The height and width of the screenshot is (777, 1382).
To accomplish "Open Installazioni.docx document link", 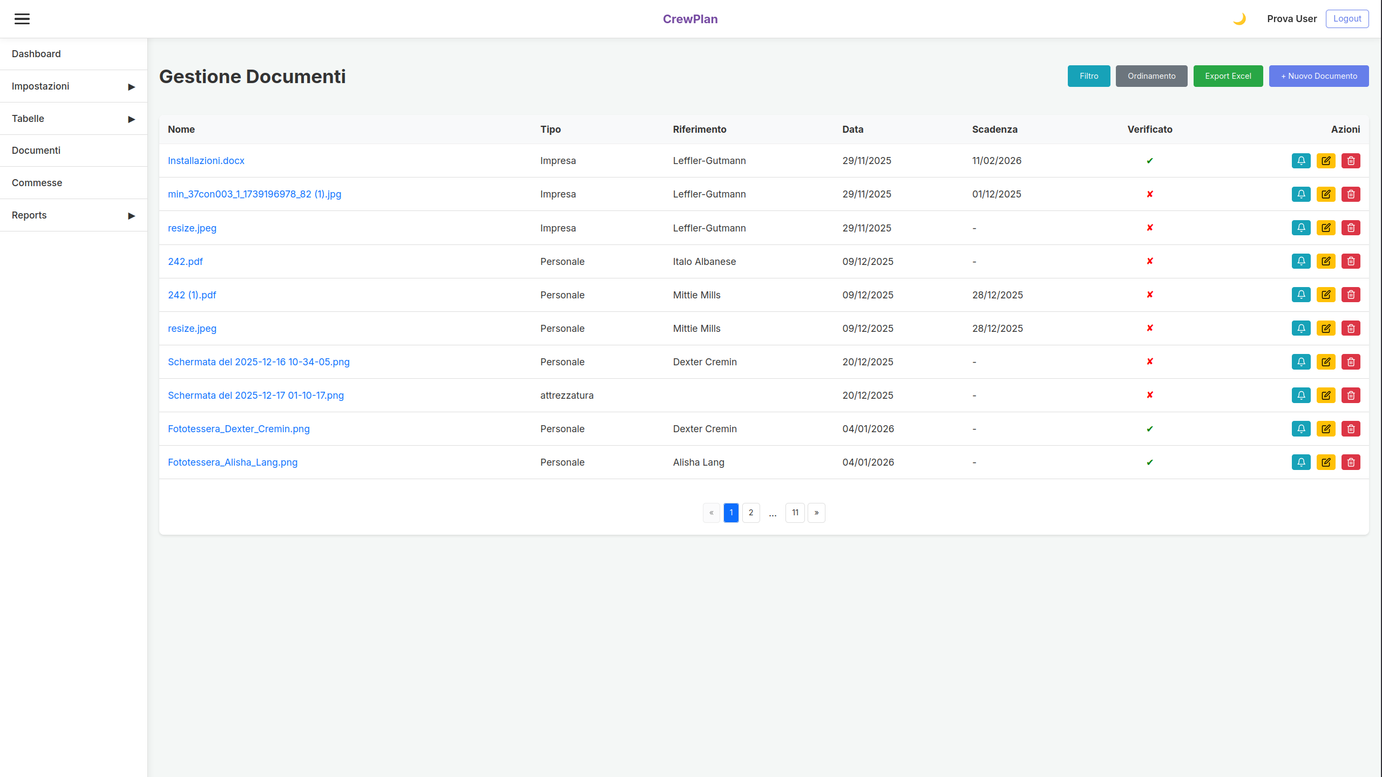I will (x=206, y=161).
